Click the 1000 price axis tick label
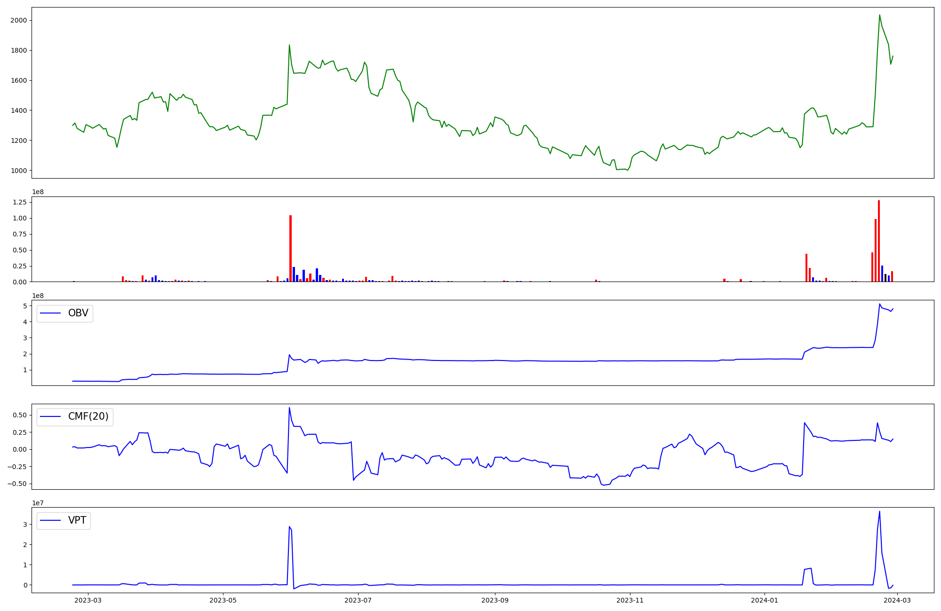Viewport: 941px width, 611px height. point(18,171)
